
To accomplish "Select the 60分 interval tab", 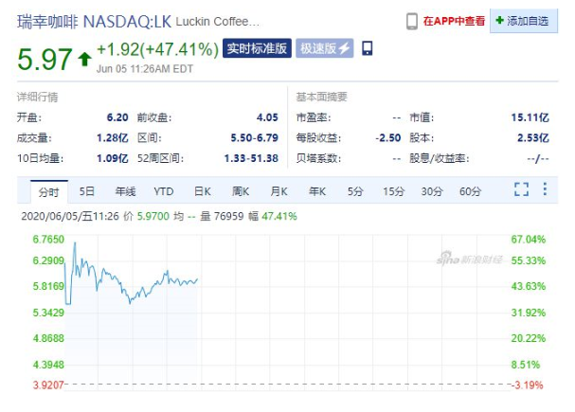I will (x=470, y=191).
